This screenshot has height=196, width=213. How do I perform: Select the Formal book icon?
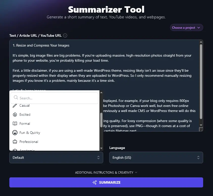pyautogui.click(x=15, y=124)
